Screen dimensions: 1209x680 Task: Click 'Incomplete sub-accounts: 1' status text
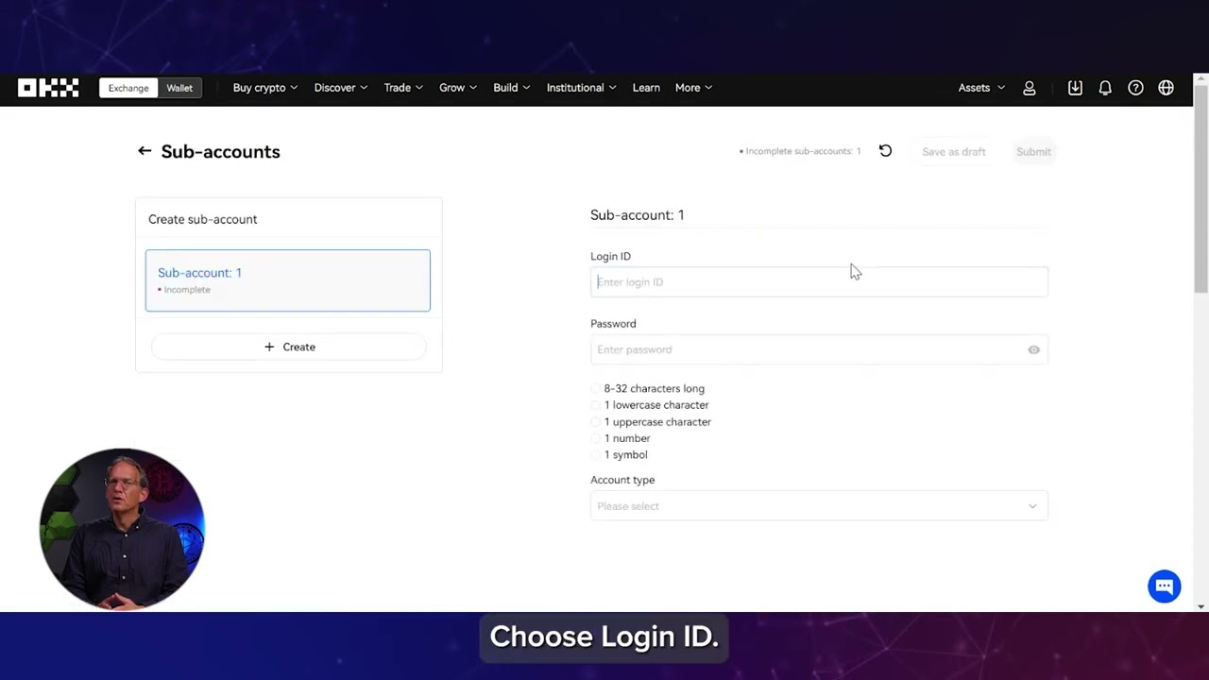(x=801, y=151)
